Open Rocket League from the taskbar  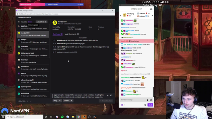(x=95, y=117)
